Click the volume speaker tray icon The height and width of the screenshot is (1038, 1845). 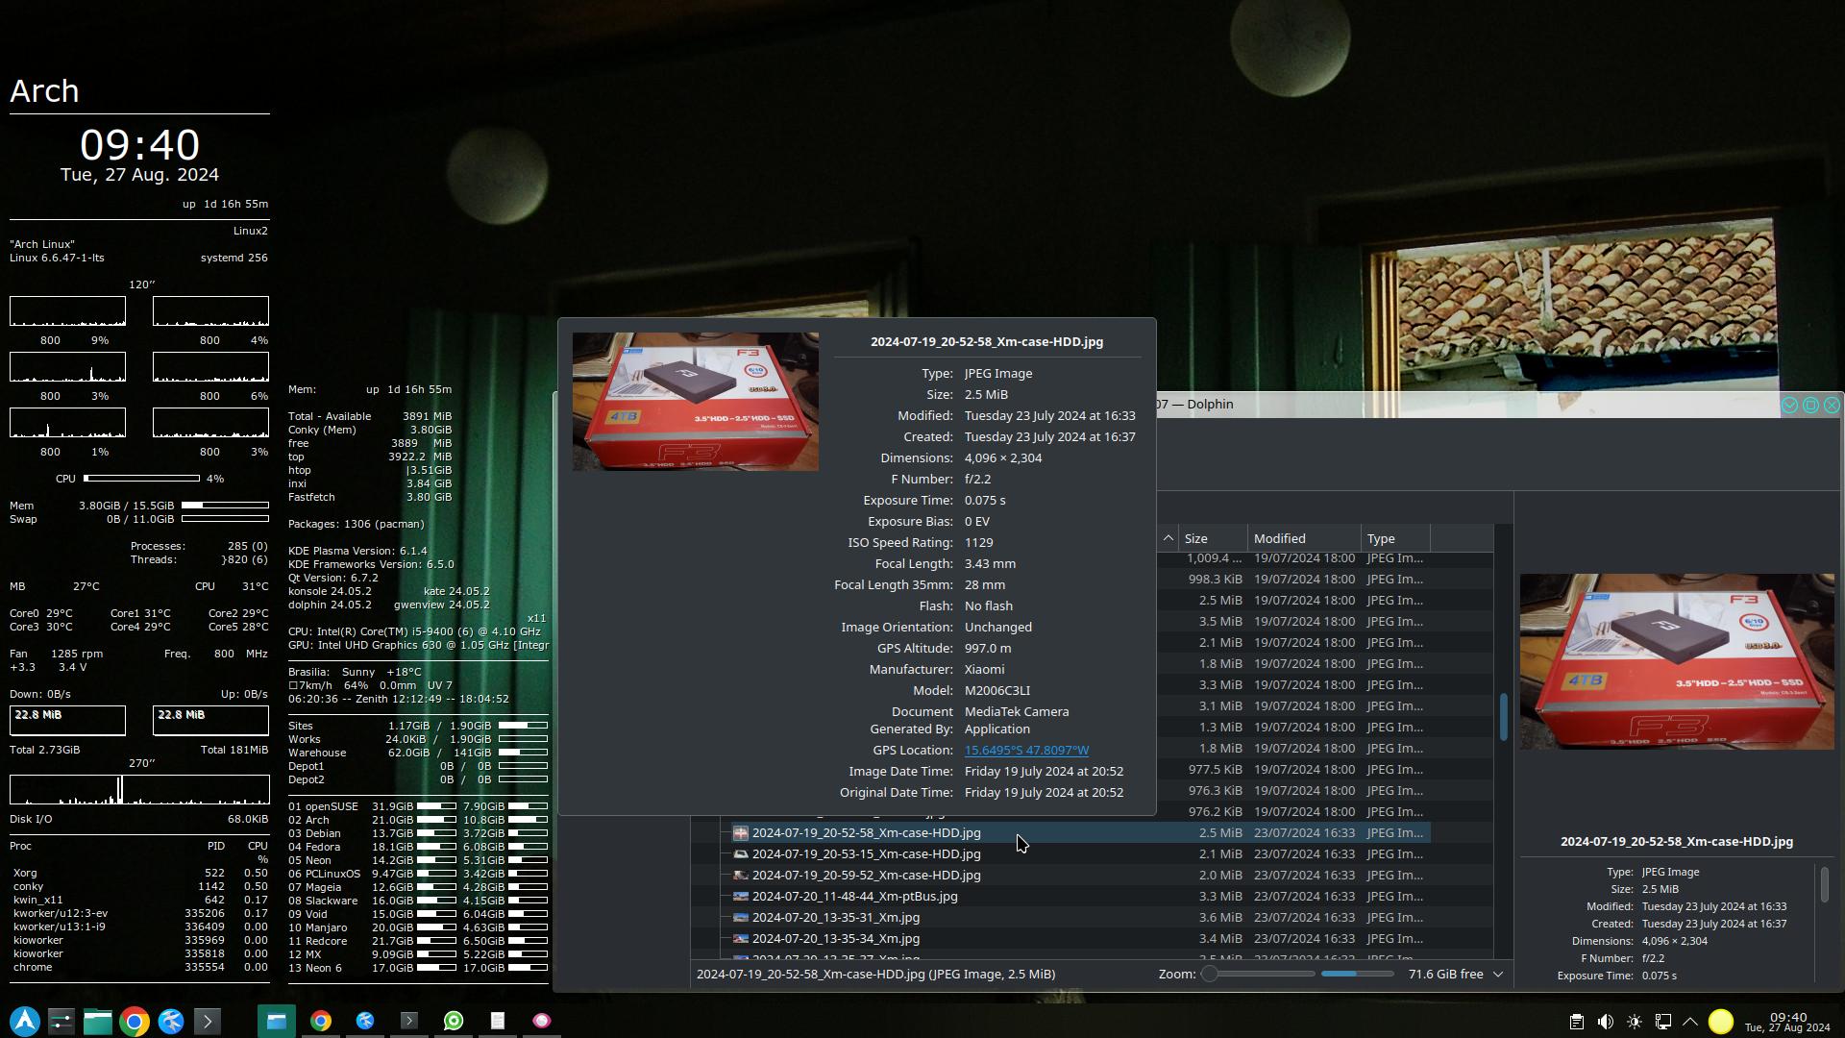click(1605, 1022)
